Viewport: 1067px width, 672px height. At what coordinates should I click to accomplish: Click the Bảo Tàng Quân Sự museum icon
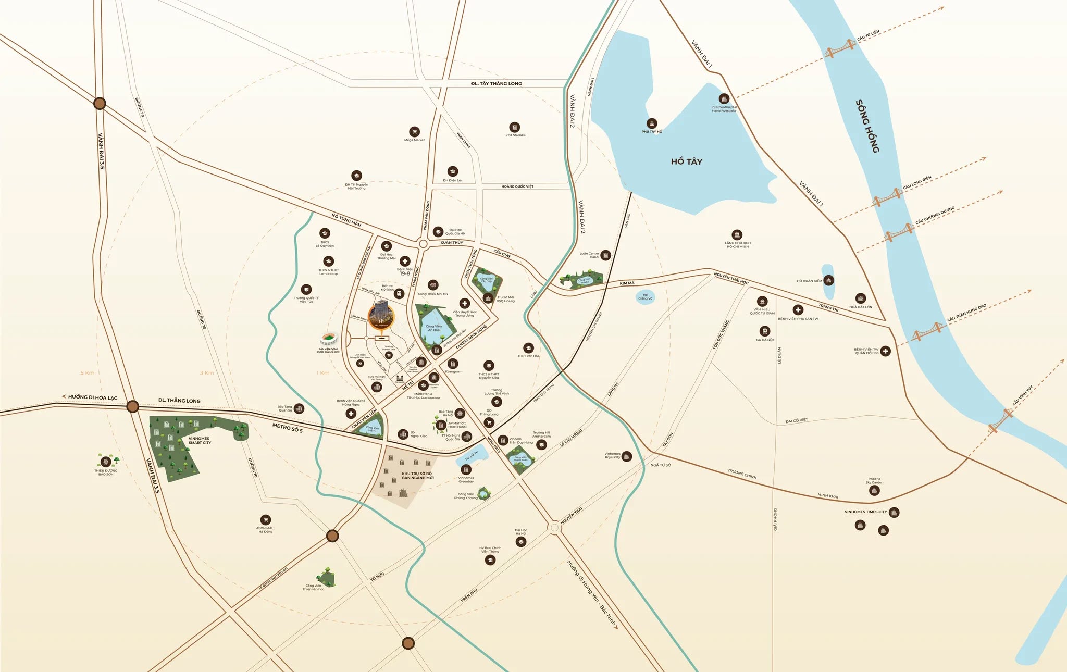299,409
